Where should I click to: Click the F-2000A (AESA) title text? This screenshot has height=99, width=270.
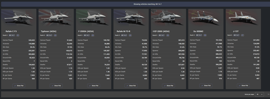[86, 31]
